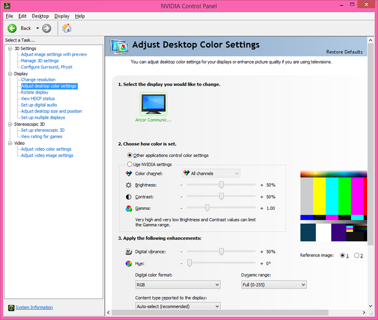This screenshot has width=378, height=320.
Task: Click the Gamma color circles icon
Action: pyautogui.click(x=129, y=208)
